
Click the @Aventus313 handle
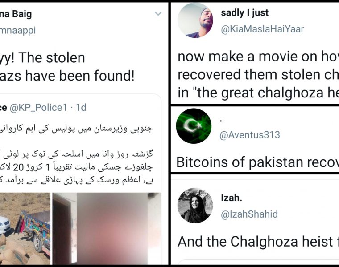click(x=250, y=134)
